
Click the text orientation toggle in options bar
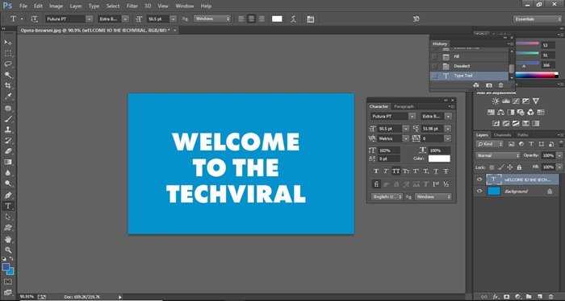(x=34, y=19)
